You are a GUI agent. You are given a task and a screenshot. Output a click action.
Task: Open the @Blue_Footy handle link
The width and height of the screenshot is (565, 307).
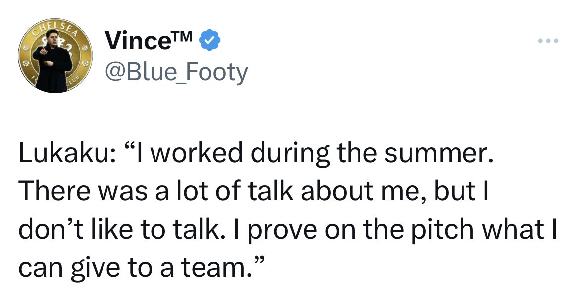[177, 72]
